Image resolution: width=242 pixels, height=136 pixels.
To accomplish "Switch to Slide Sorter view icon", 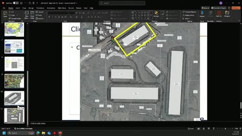I will pos(203,128).
